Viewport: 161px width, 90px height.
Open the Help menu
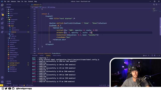pyautogui.click(x=35, y=1)
